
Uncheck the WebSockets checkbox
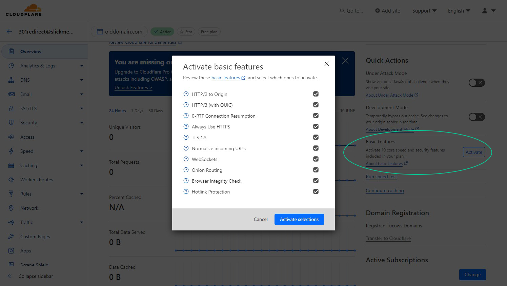(x=316, y=159)
